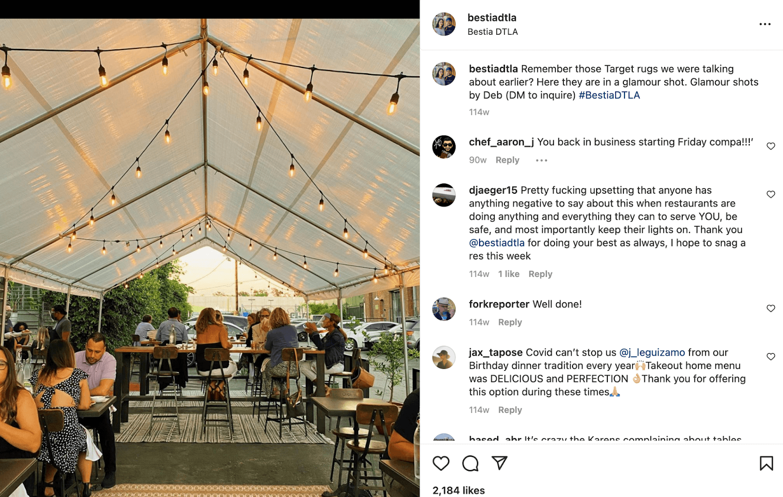783x497 pixels.
Task: Like forkreporter's comment heart
Action: pyautogui.click(x=771, y=308)
